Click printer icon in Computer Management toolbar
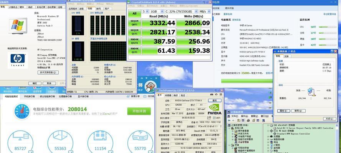 (247, 120)
